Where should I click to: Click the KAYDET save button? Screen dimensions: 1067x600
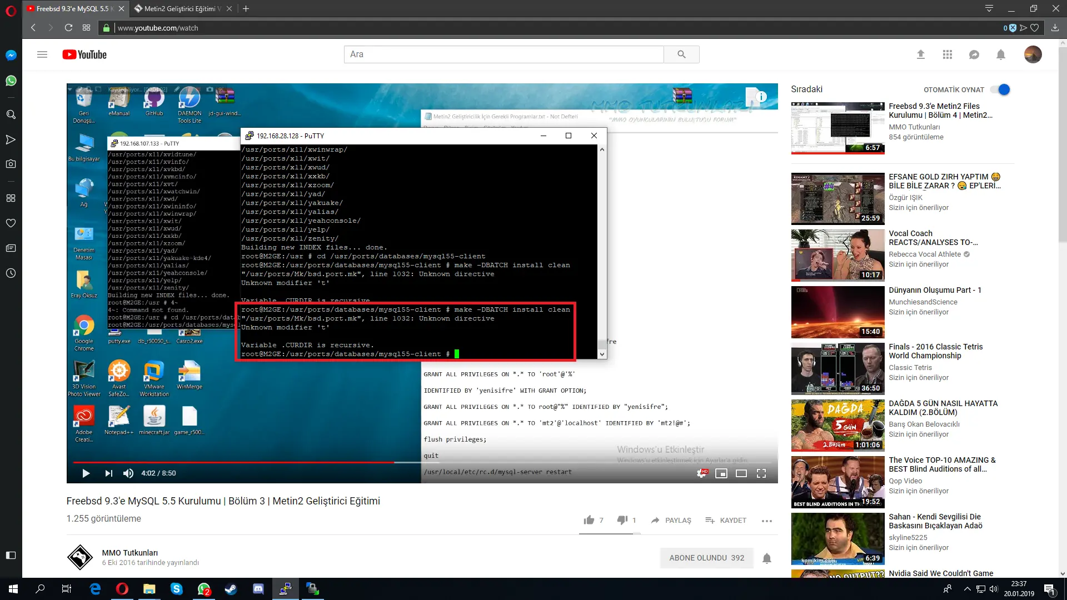(x=726, y=521)
